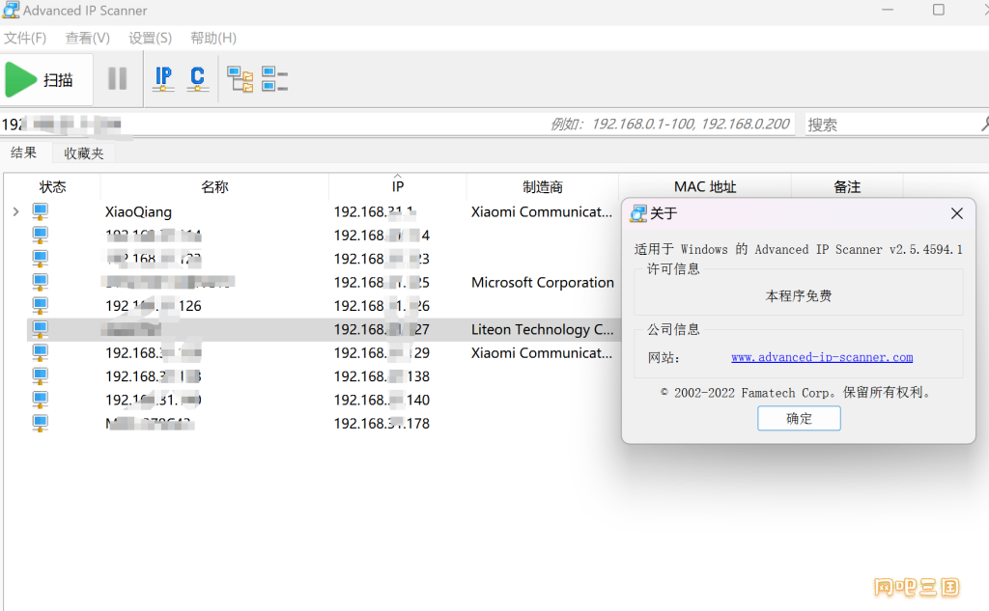Sort by the IP column header

pos(397,186)
